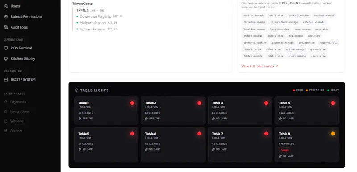This screenshot has height=172, width=357.
Task: Click the NO LAMP icon on Table 8
Action: coord(281,156)
